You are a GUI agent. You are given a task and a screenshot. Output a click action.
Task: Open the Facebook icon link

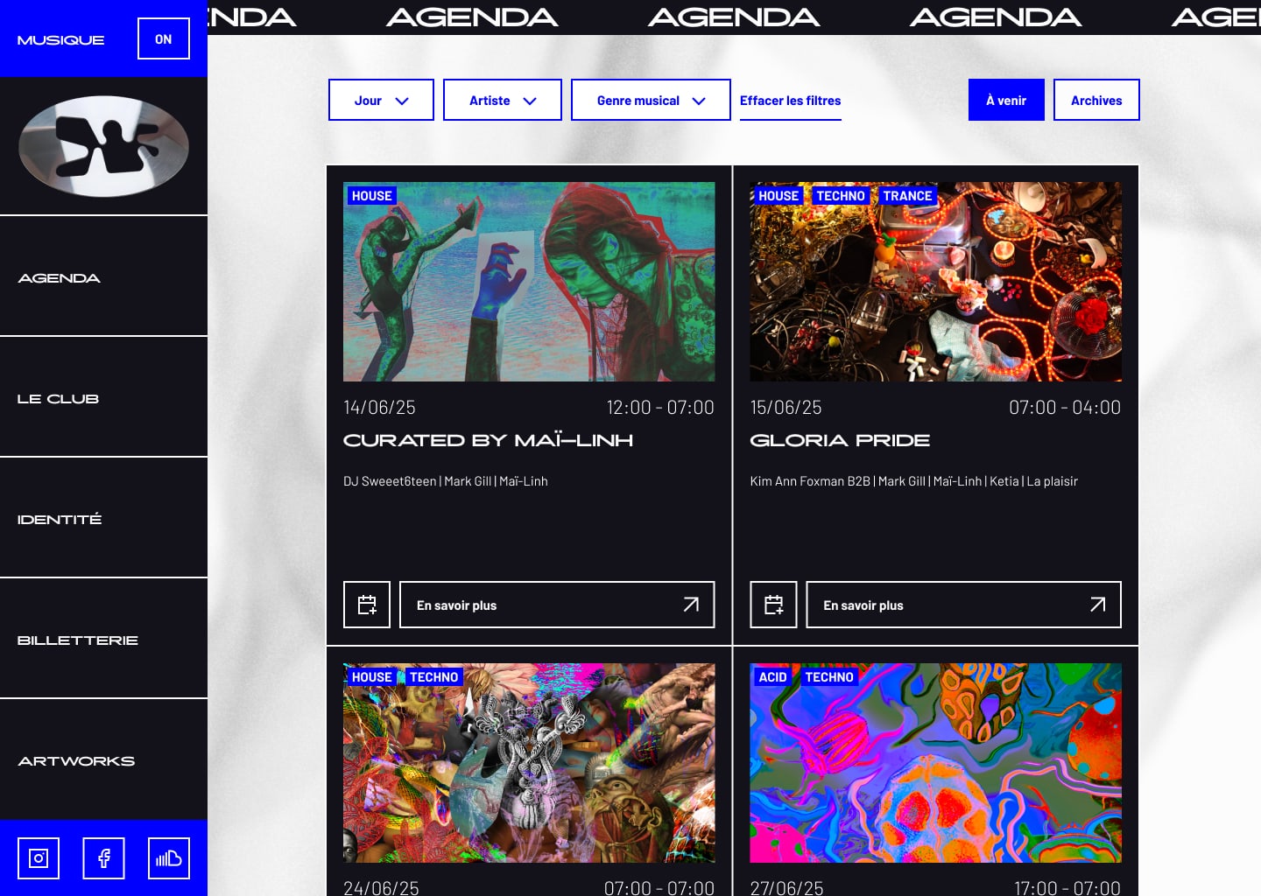click(x=103, y=858)
